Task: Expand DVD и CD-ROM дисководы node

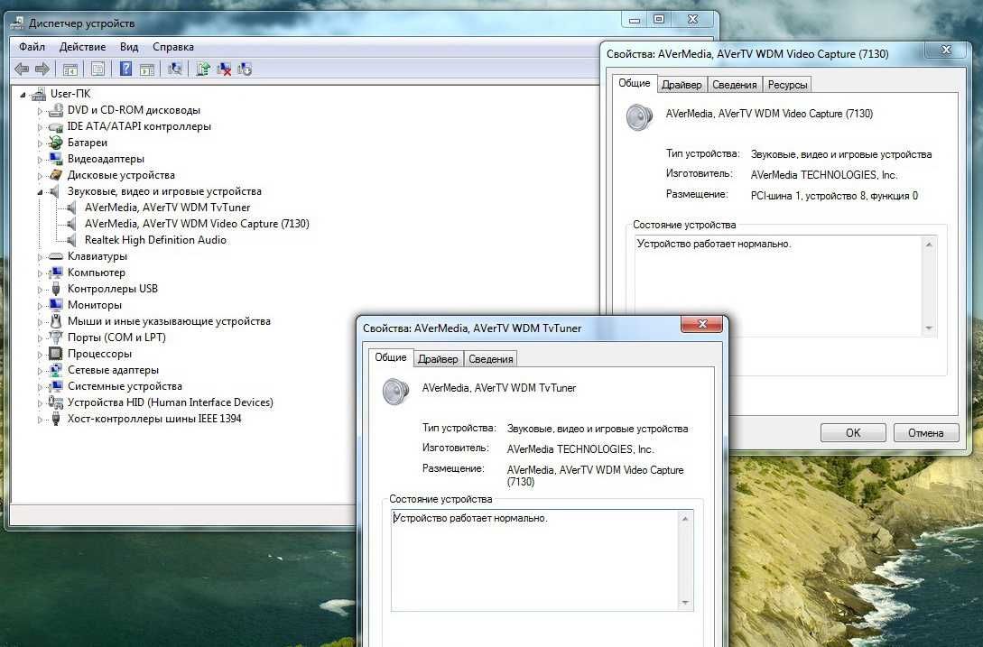Action: tap(40, 111)
